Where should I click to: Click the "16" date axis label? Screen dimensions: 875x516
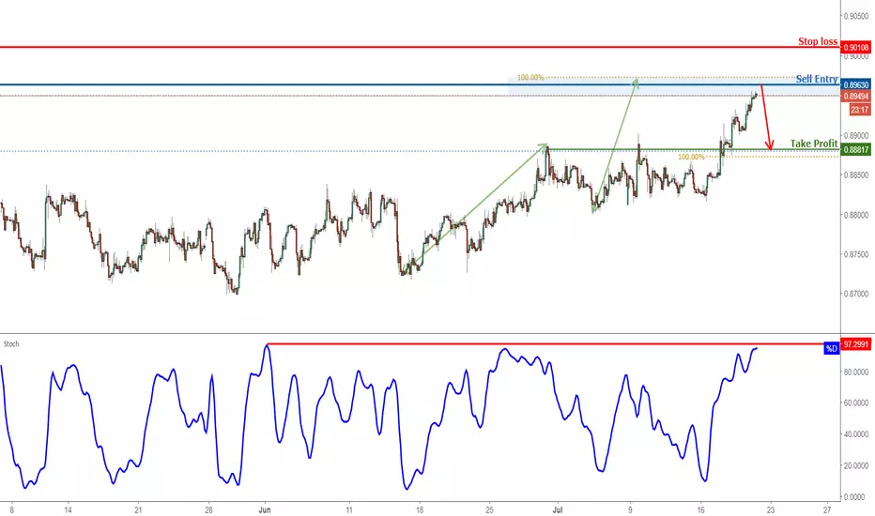pyautogui.click(x=701, y=509)
